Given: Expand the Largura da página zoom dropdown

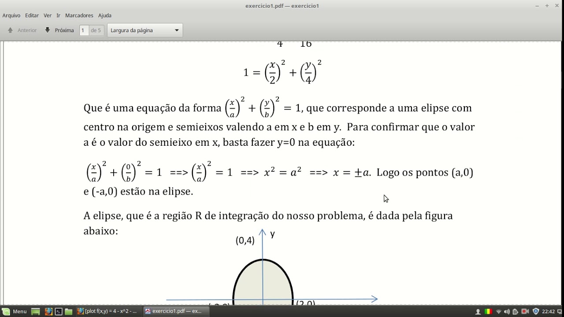Looking at the screenshot, I should click(145, 30).
